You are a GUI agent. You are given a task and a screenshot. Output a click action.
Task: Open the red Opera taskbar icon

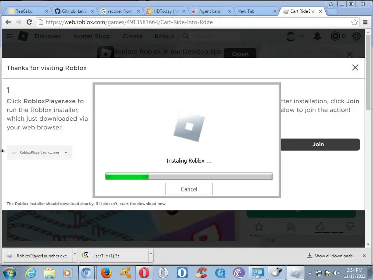coord(144,273)
